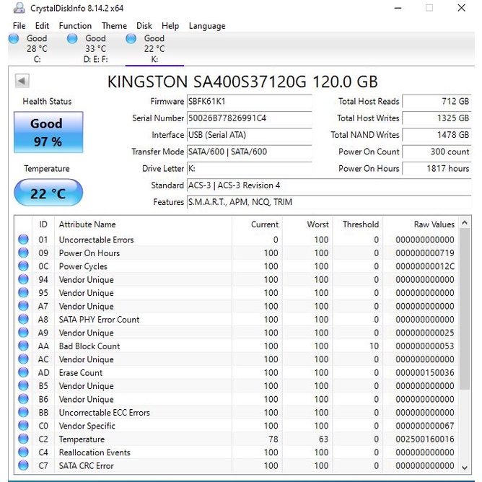This screenshot has width=482, height=482.
Task: Click status orb for Bad Block Count row
Action: tap(23, 346)
